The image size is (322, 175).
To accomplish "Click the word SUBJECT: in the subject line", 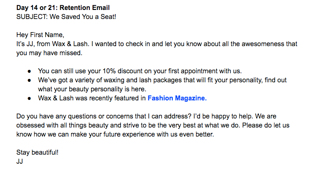I will (x=32, y=17).
